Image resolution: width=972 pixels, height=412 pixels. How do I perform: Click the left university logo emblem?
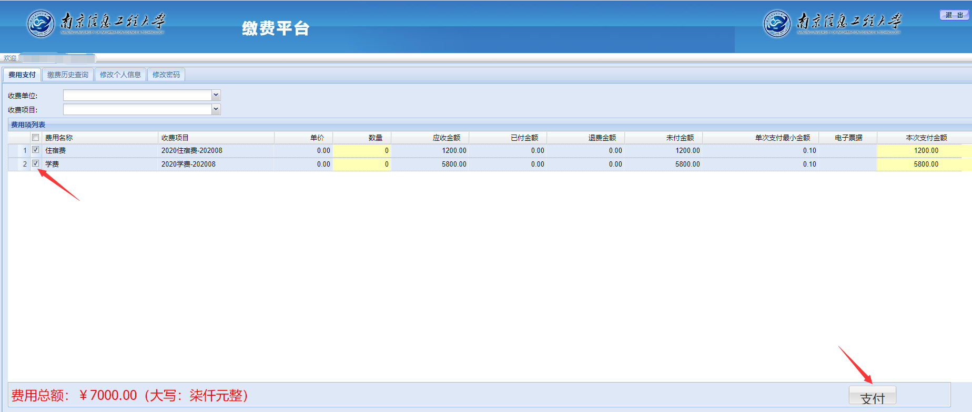click(x=40, y=24)
